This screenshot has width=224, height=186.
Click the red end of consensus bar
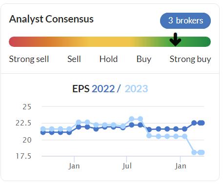click(x=16, y=42)
